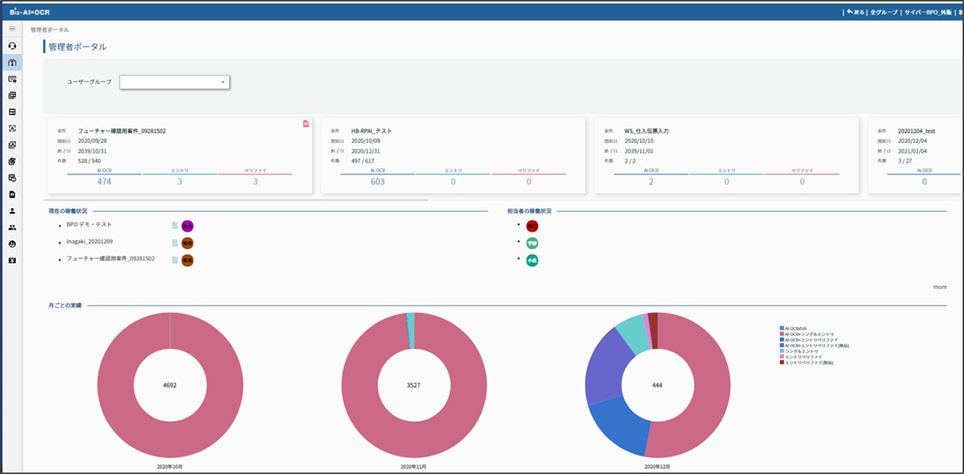Open the ユーザーグループ dropdown
Viewport: 964px width, 474px height.
(x=175, y=82)
